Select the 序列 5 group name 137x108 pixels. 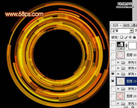[x=132, y=63]
